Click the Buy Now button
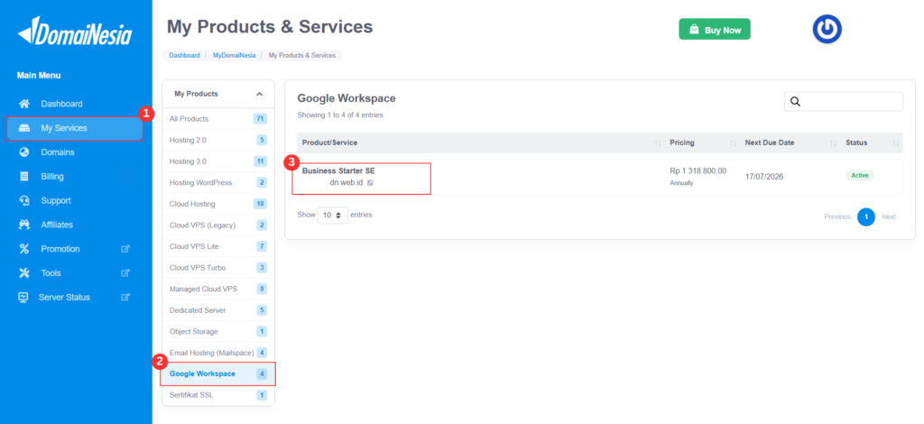The height and width of the screenshot is (424, 924). [x=715, y=30]
